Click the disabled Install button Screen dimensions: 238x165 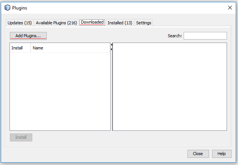click(x=21, y=137)
